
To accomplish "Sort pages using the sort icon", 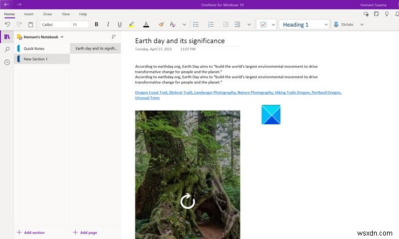I will coord(114,37).
